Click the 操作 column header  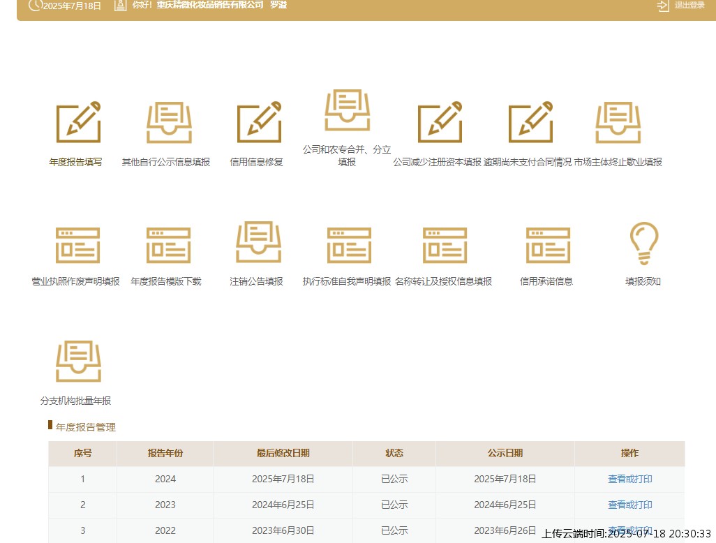pos(629,453)
